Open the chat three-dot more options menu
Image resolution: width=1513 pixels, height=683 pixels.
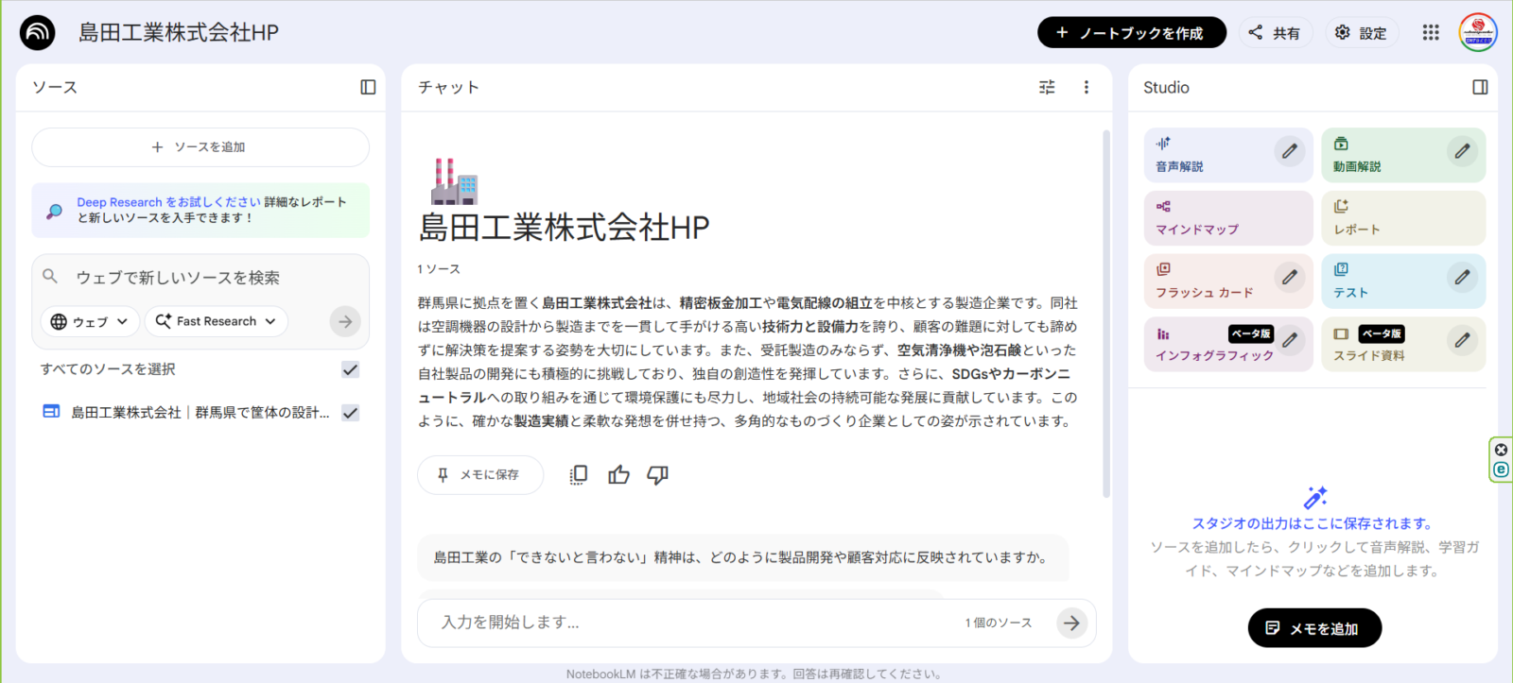tap(1086, 87)
